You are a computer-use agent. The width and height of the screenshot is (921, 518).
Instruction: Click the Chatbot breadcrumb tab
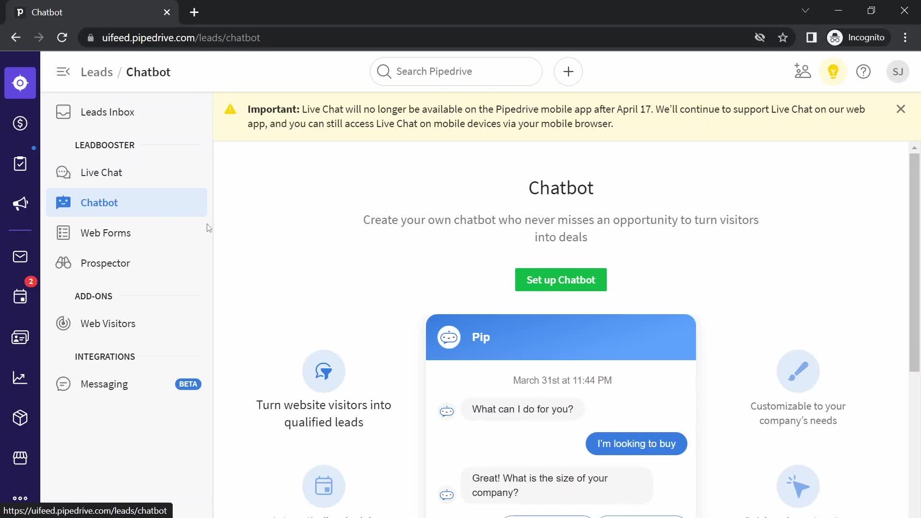click(x=148, y=71)
